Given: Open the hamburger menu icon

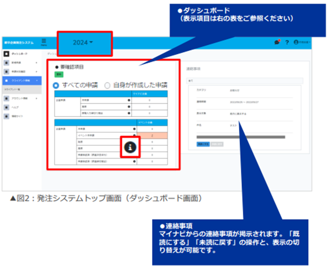Looking at the screenshot, I should 44,41.
